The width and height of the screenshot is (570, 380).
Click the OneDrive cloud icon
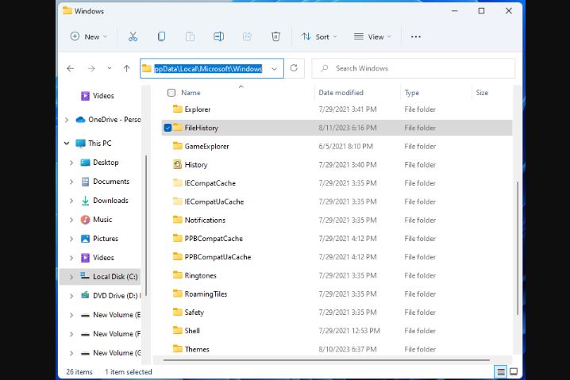[80, 120]
